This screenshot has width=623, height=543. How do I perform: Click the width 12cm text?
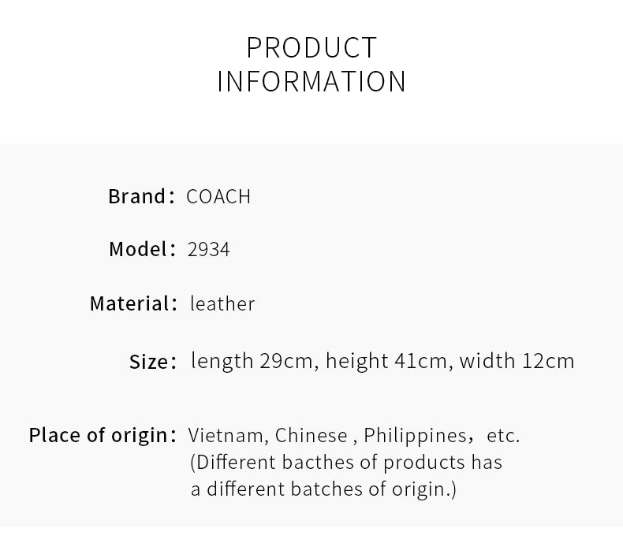pos(517,361)
